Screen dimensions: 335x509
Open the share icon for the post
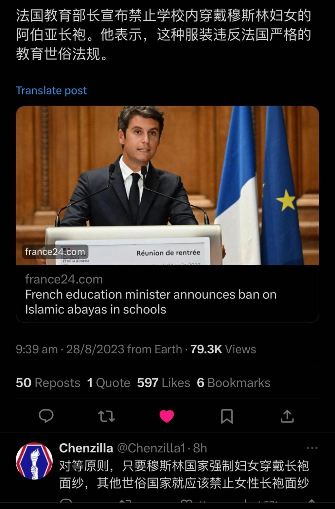[287, 416]
